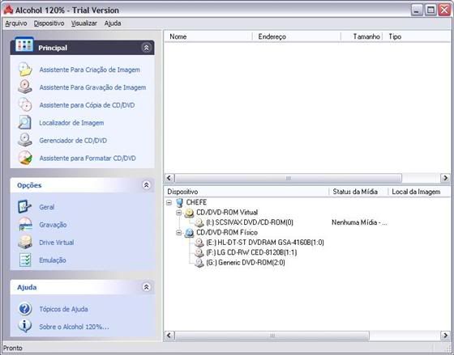
Task: Click the Gravação options icon
Action: (x=25, y=225)
